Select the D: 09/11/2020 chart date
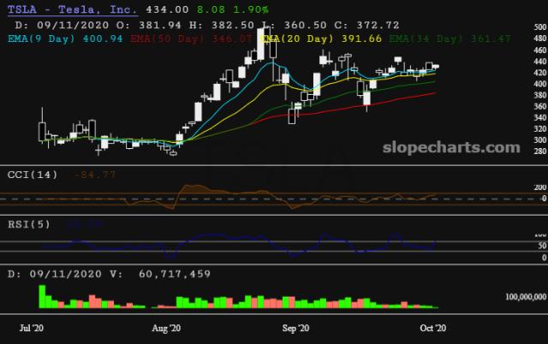The height and width of the screenshot is (344, 548). coord(62,25)
